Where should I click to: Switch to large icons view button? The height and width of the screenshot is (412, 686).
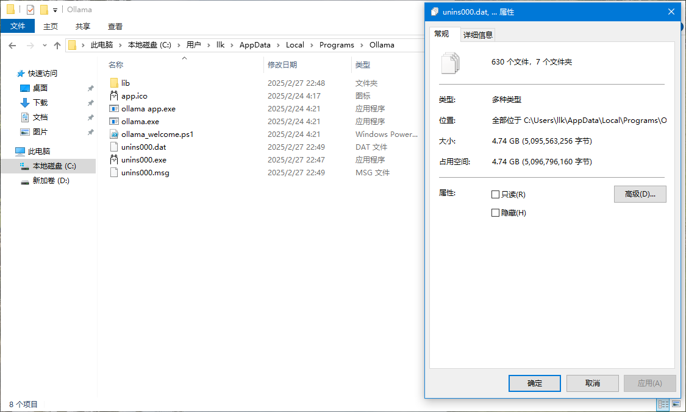click(x=676, y=404)
